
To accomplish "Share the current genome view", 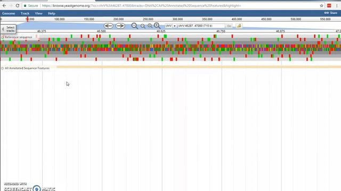I will (330, 13).
